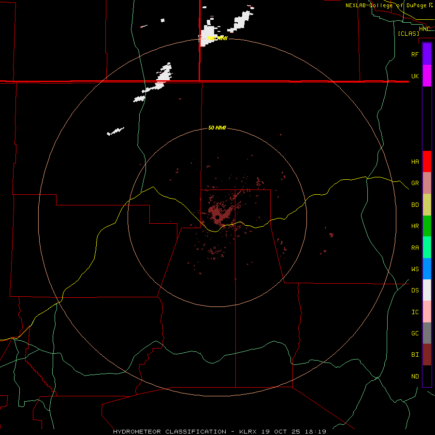Screen dimensions: 435x435
Task: Click the magenta UK color swatch
Action: point(427,76)
